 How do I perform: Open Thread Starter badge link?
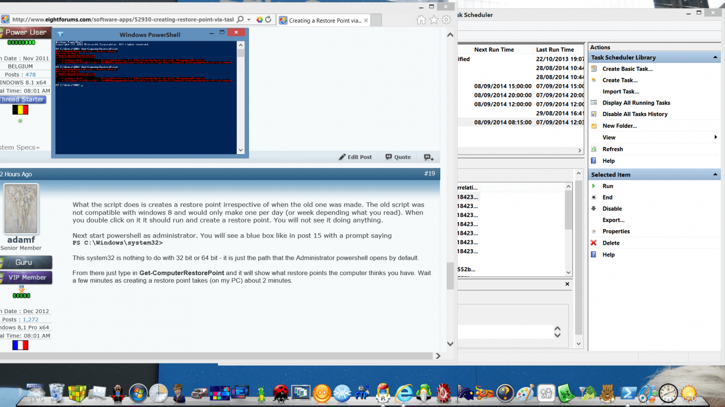[22, 99]
